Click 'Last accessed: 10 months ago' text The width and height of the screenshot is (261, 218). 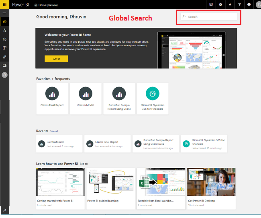pyautogui.click(x=207, y=148)
